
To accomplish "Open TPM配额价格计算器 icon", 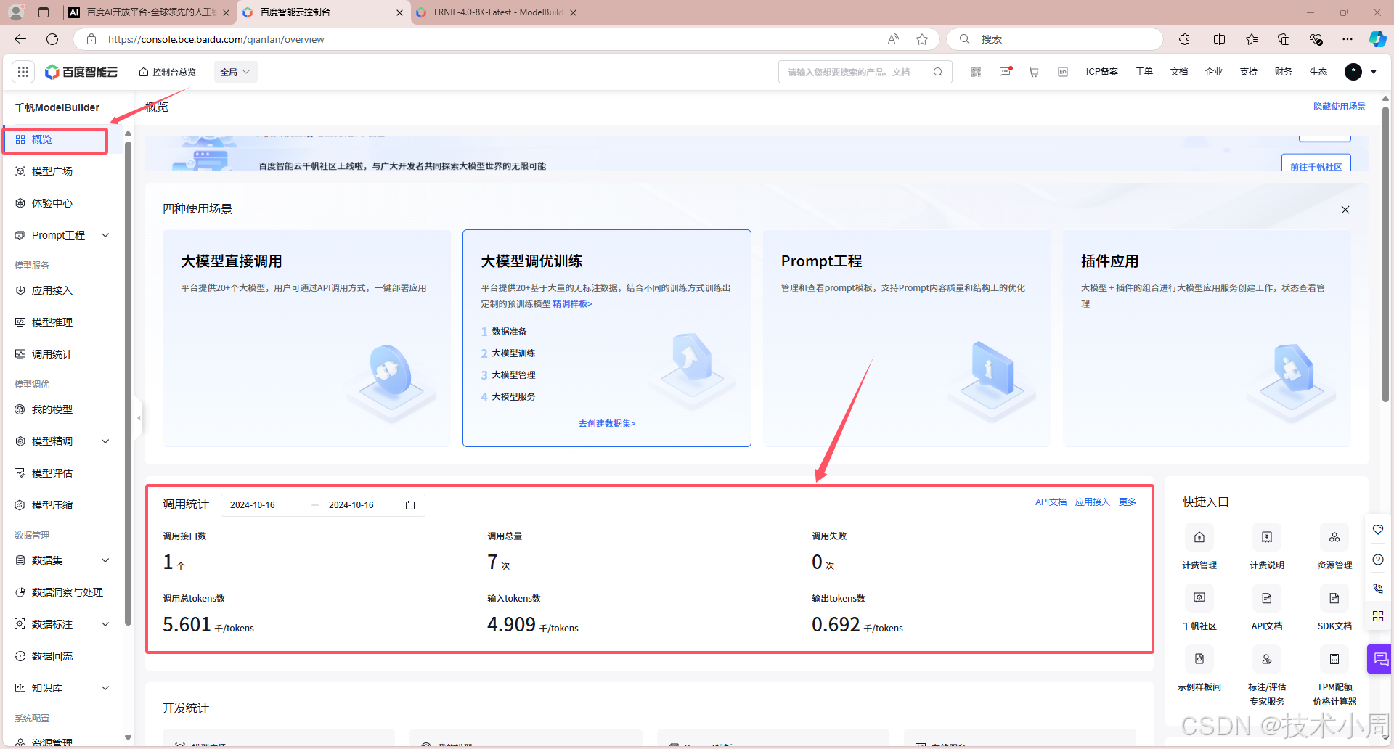I will (1334, 659).
